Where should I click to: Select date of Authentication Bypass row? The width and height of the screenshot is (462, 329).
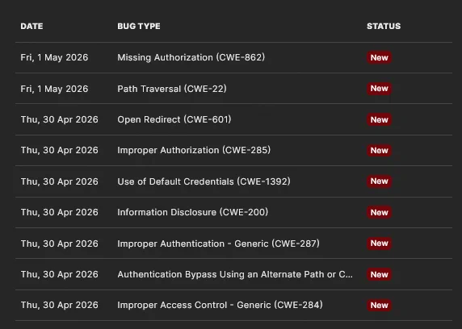pos(59,274)
